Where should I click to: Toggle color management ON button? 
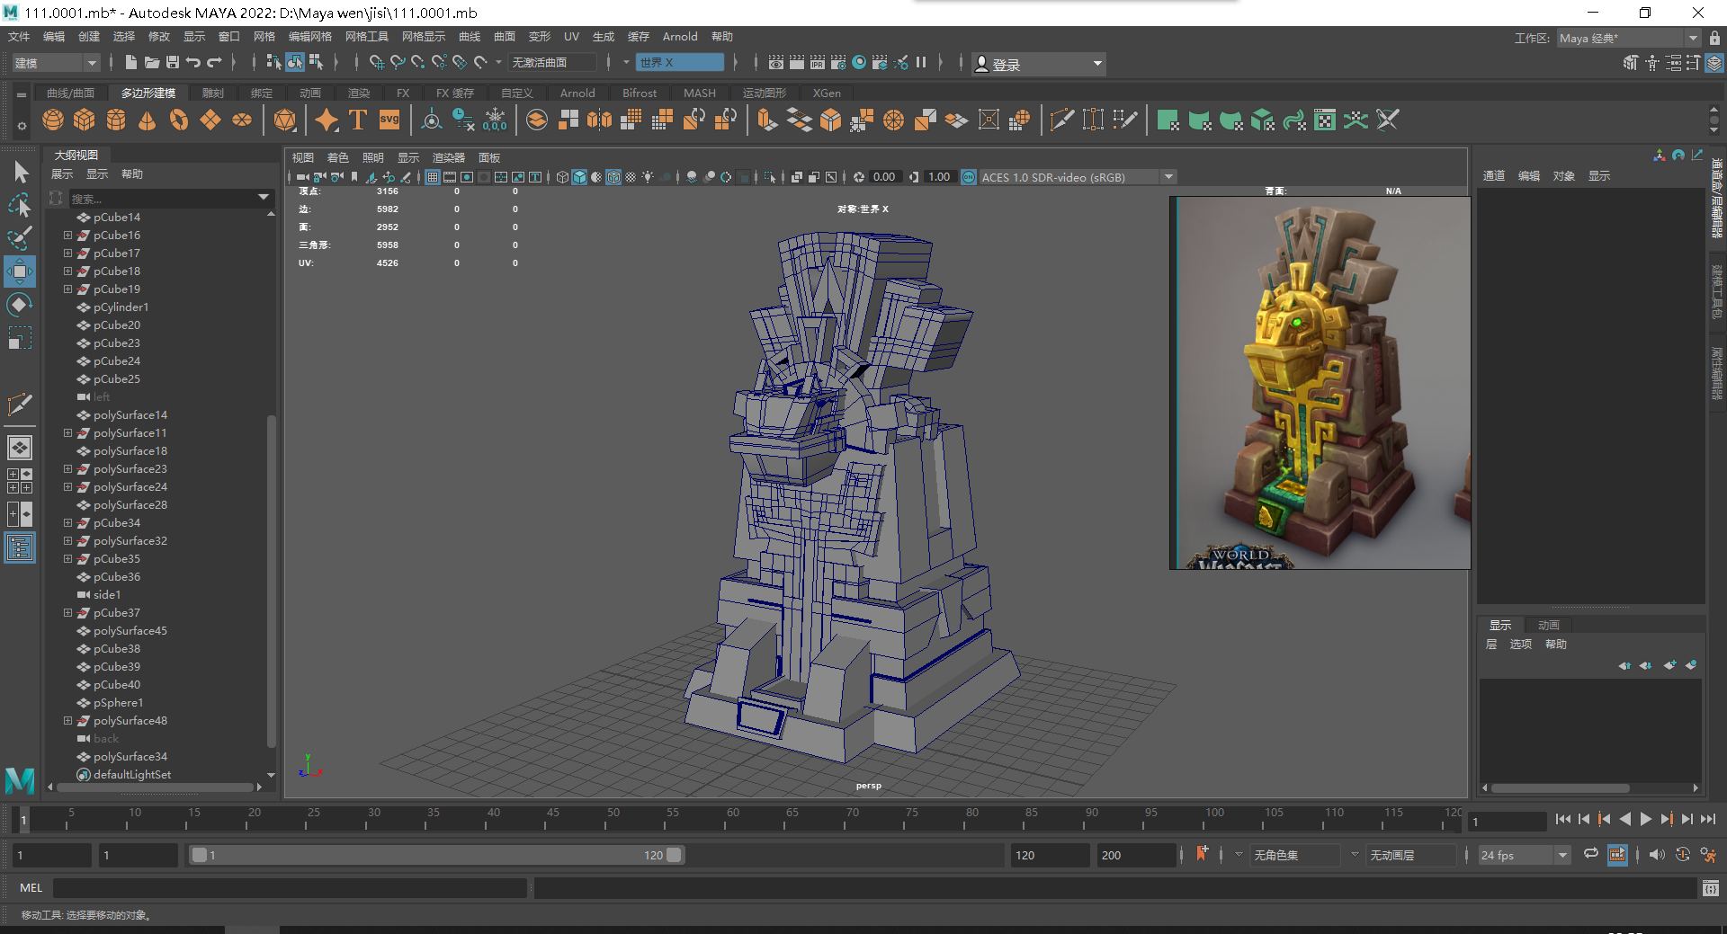click(x=969, y=177)
